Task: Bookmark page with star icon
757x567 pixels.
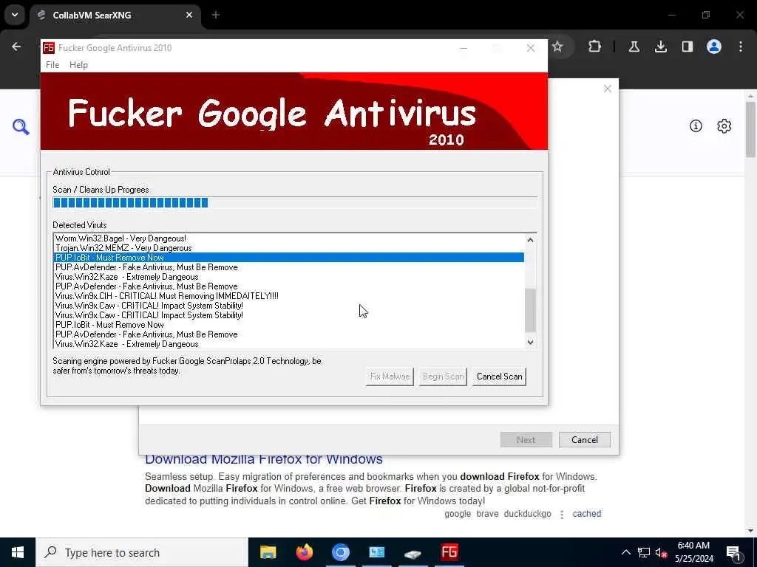Action: click(557, 47)
